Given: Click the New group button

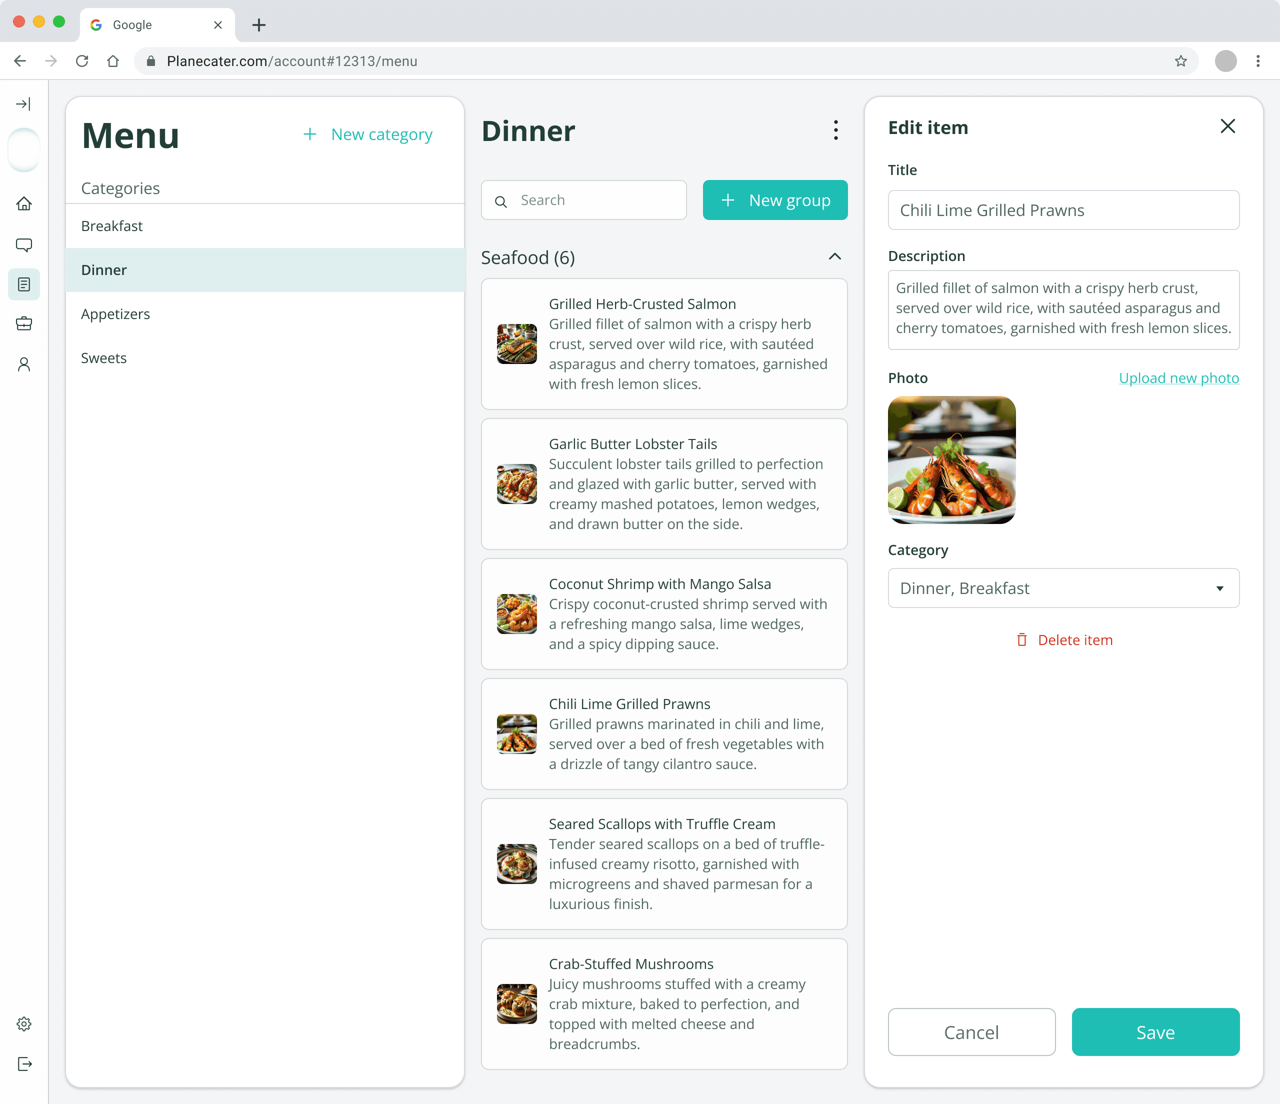Looking at the screenshot, I should point(774,200).
